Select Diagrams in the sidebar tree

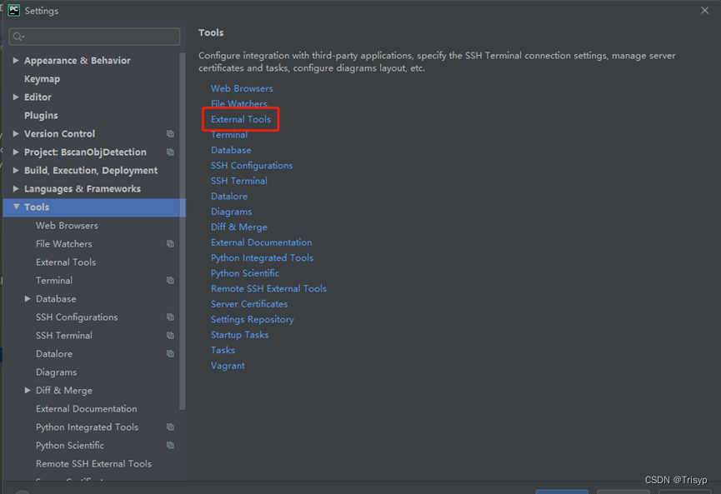click(x=56, y=372)
